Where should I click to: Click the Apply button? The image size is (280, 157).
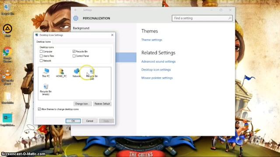[106, 121]
